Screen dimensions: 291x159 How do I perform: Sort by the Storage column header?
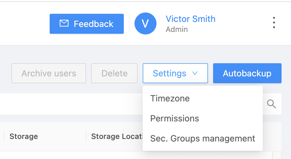point(24,136)
